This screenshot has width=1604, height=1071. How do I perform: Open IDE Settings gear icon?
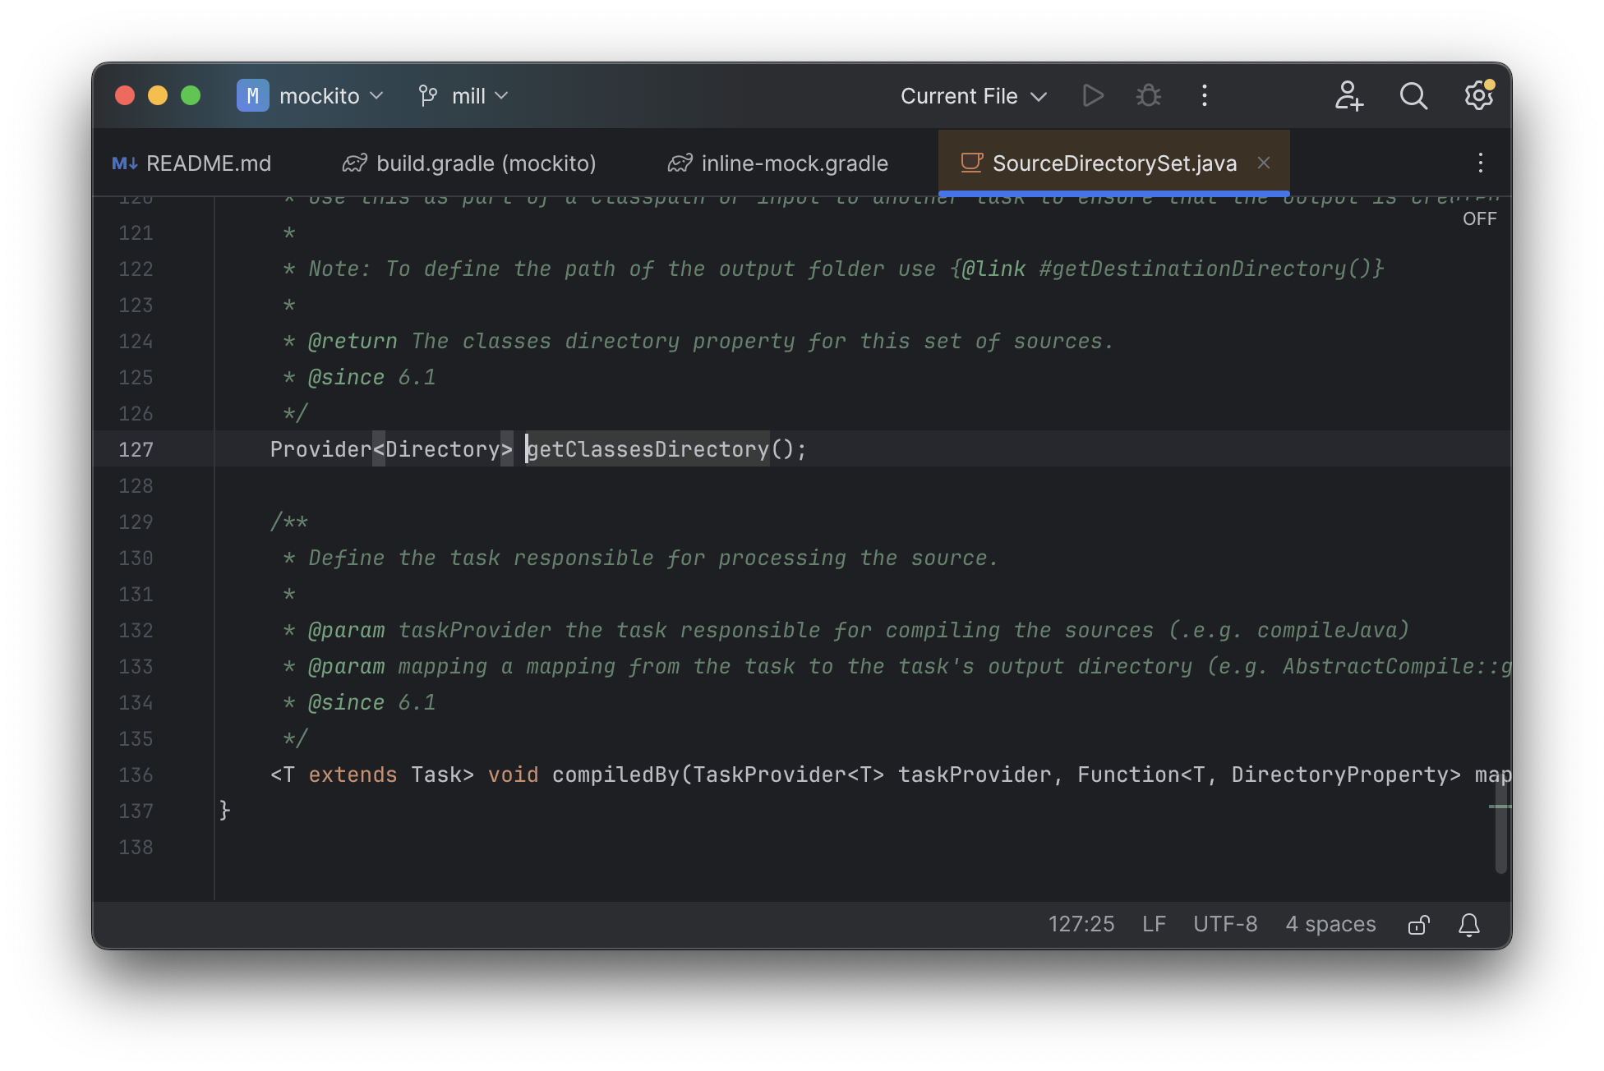point(1478,95)
